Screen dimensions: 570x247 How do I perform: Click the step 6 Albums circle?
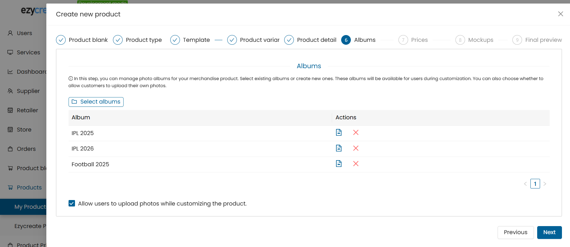coord(346,40)
